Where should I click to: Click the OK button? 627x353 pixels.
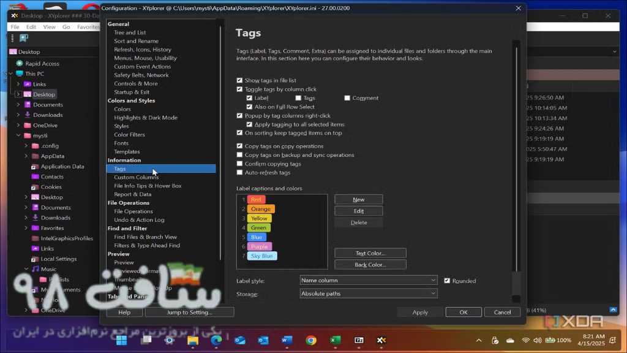pyautogui.click(x=464, y=312)
